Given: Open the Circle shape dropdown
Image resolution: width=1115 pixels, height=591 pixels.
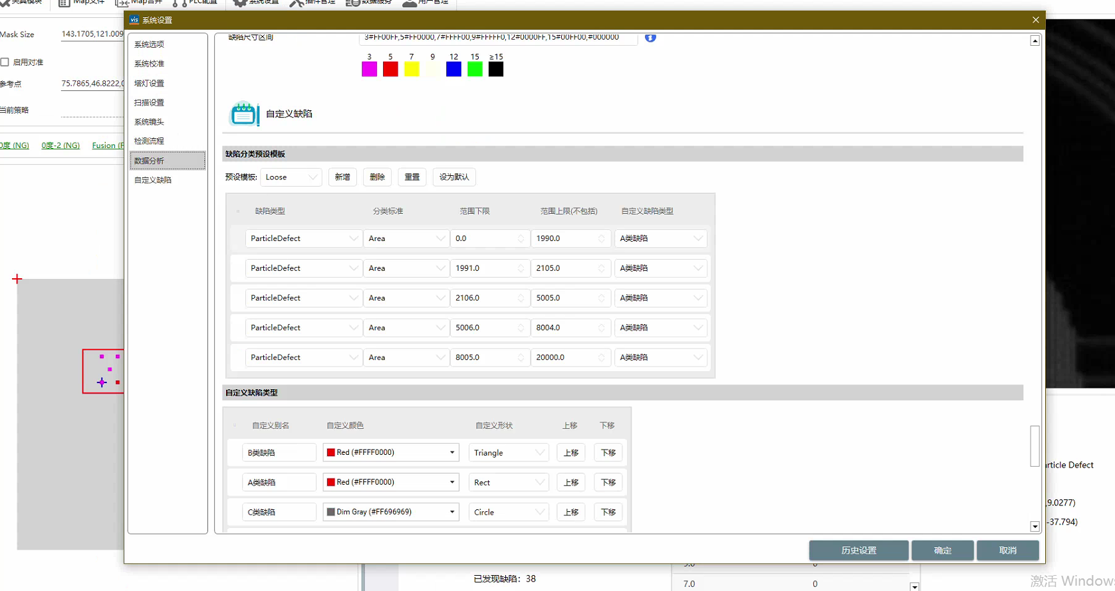Looking at the screenshot, I should pos(509,513).
